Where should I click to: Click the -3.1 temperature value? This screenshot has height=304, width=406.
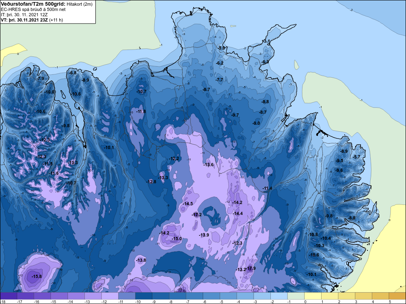[266, 41]
